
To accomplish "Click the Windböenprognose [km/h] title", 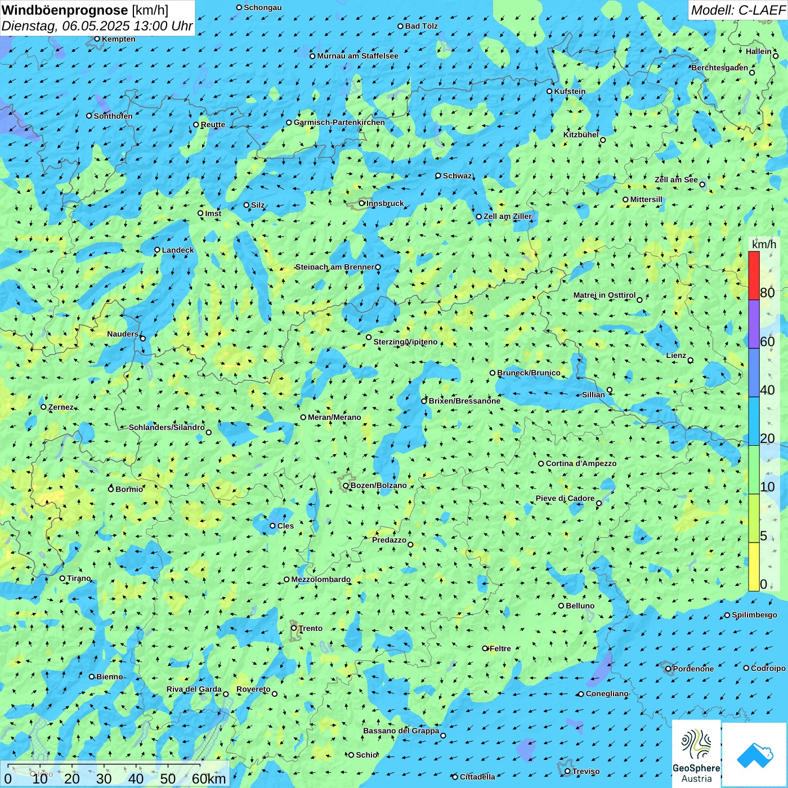I will click(85, 10).
